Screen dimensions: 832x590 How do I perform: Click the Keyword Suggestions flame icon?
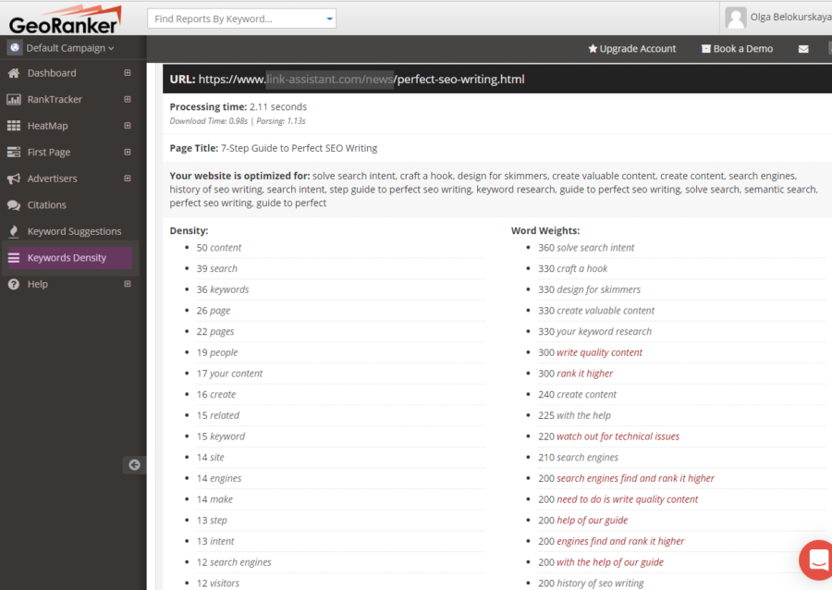coord(14,231)
